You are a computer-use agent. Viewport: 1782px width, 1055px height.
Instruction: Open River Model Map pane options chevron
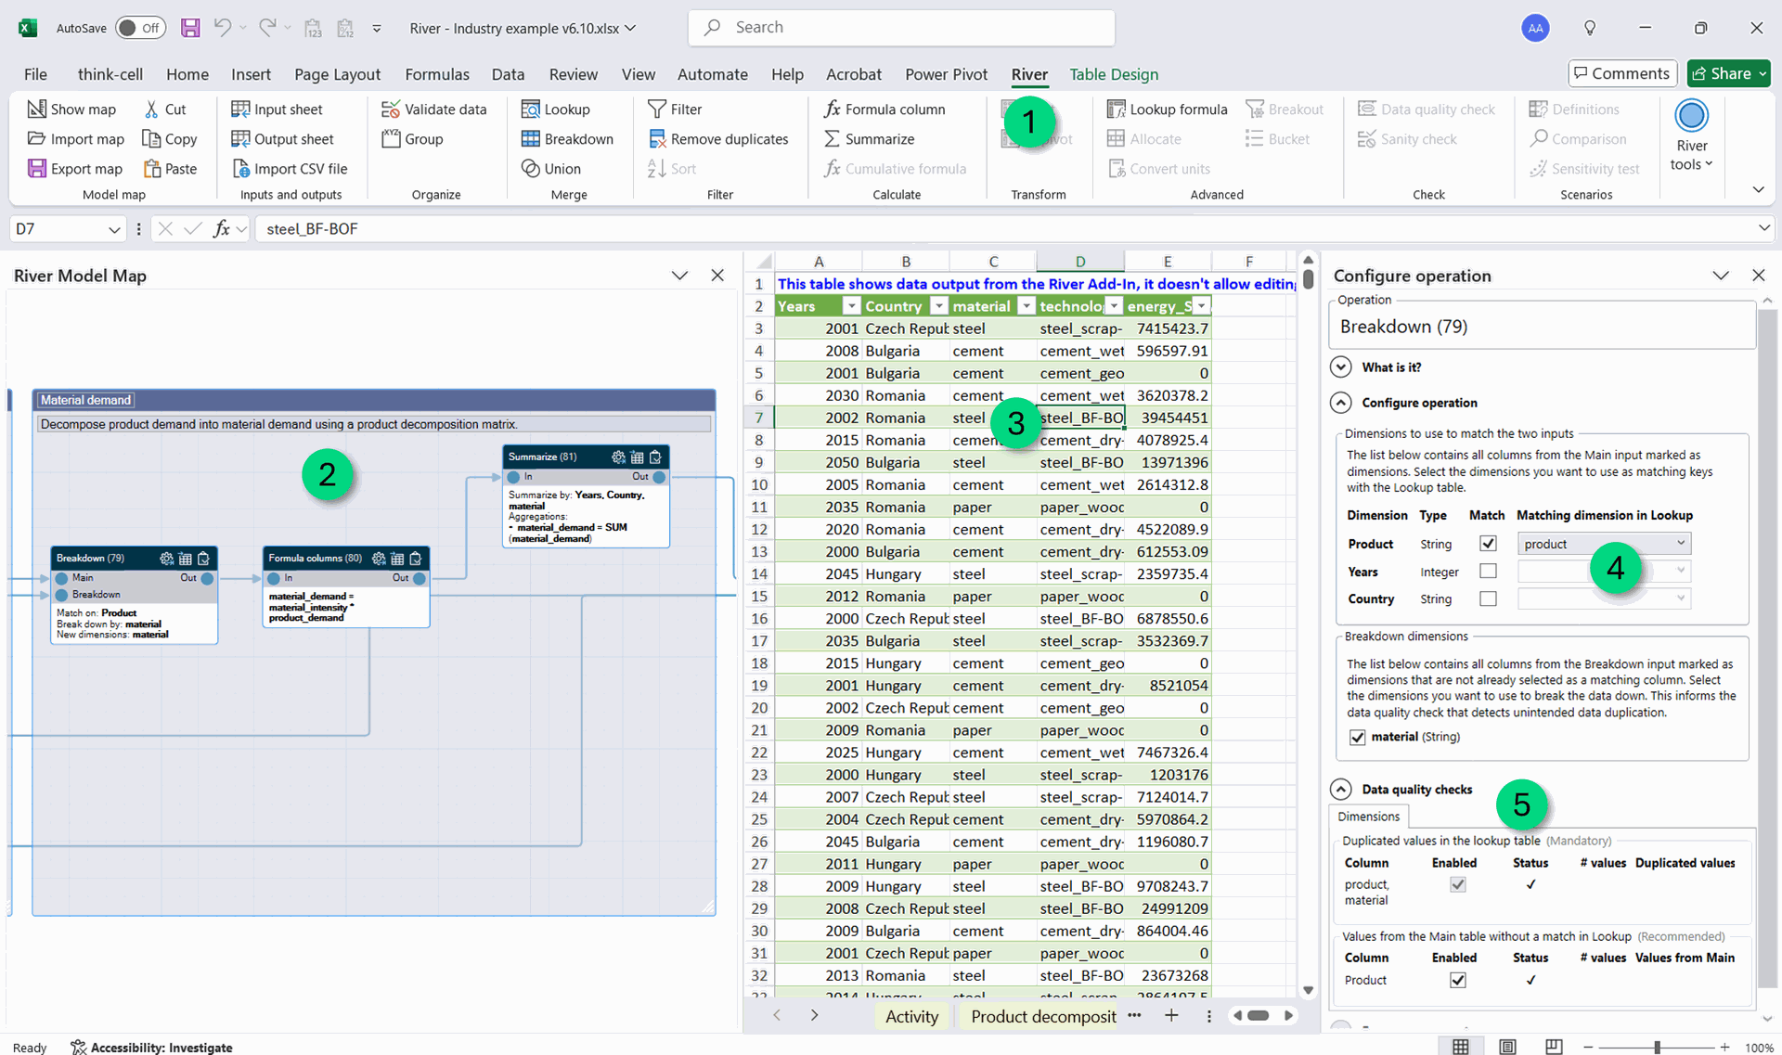pos(679,276)
